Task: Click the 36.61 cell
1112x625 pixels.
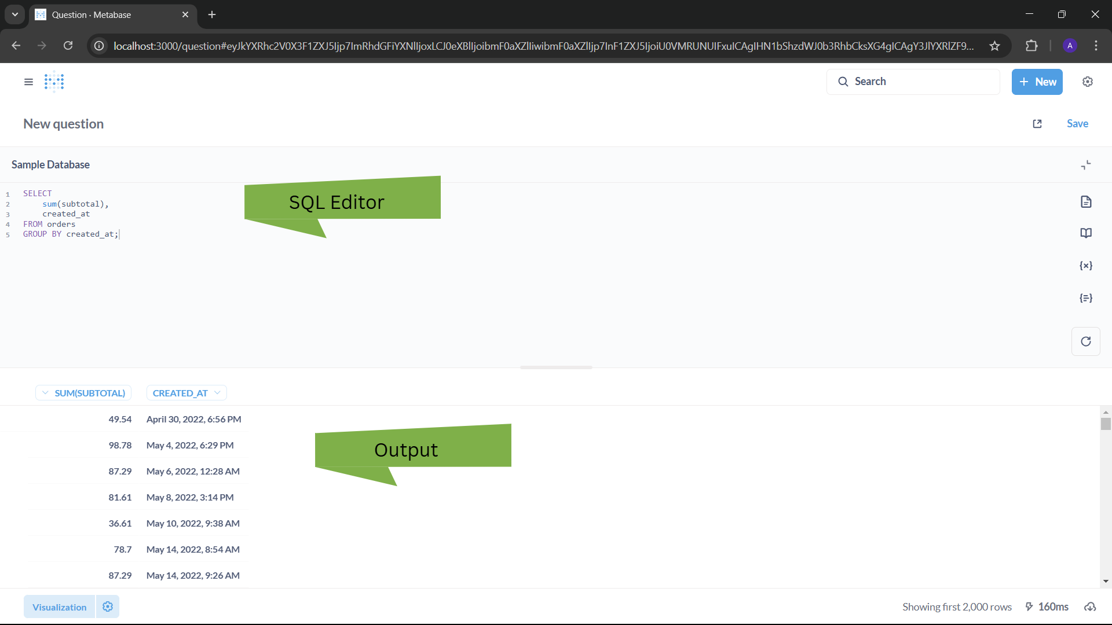Action: coord(120,524)
